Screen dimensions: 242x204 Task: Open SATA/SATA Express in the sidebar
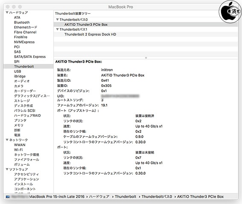30,57
